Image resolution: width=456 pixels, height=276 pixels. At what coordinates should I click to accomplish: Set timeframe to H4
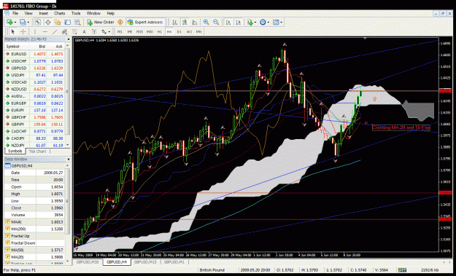(169, 31)
